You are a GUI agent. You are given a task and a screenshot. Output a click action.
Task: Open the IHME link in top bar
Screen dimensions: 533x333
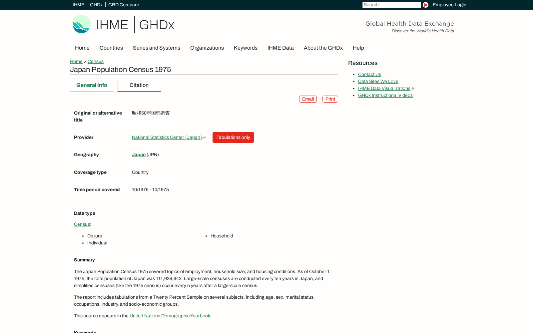pos(78,5)
